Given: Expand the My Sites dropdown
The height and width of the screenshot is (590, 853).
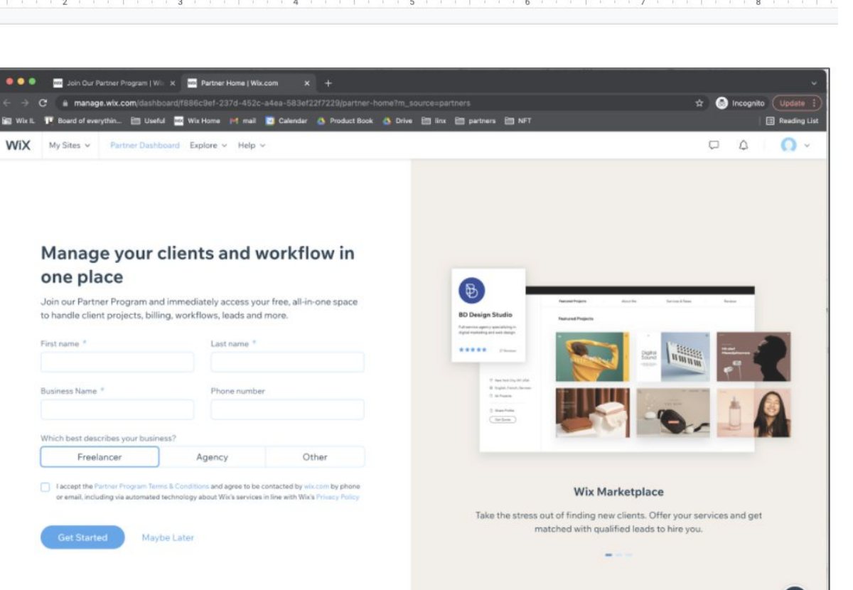Looking at the screenshot, I should pyautogui.click(x=70, y=145).
